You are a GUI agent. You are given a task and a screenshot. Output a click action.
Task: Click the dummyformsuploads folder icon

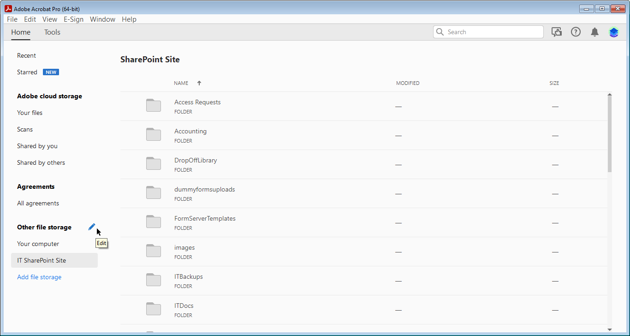[x=154, y=192]
